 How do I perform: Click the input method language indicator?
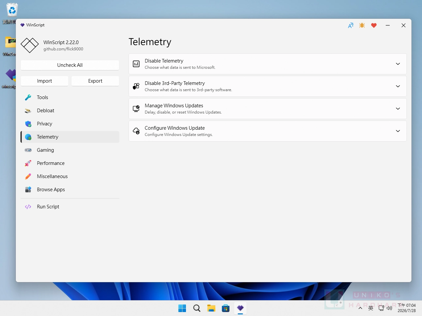click(371, 308)
